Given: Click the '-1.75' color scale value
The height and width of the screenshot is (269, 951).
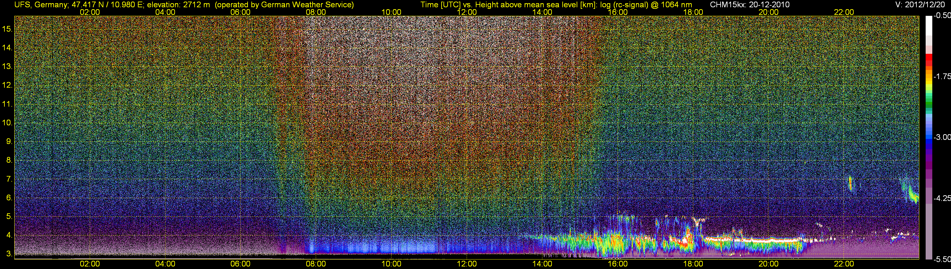Looking at the screenshot, I should point(942,76).
